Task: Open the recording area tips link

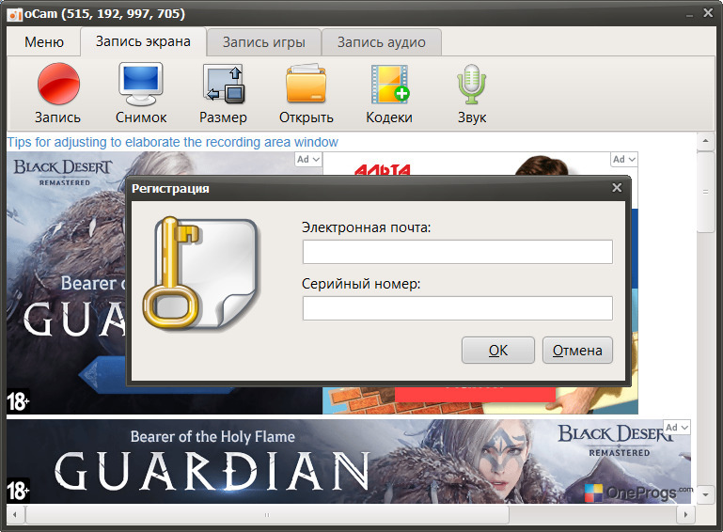Action: (172, 142)
